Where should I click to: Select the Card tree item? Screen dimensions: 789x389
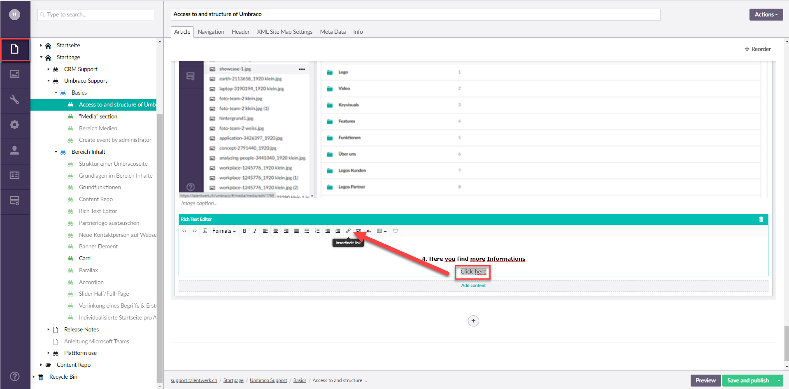click(85, 258)
